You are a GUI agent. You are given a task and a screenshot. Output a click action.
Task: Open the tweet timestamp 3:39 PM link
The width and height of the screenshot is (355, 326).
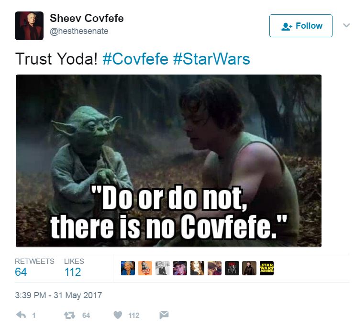pos(58,295)
